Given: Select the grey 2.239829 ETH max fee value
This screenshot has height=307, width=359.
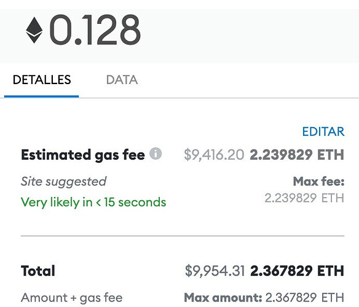Looking at the screenshot, I should tap(304, 198).
